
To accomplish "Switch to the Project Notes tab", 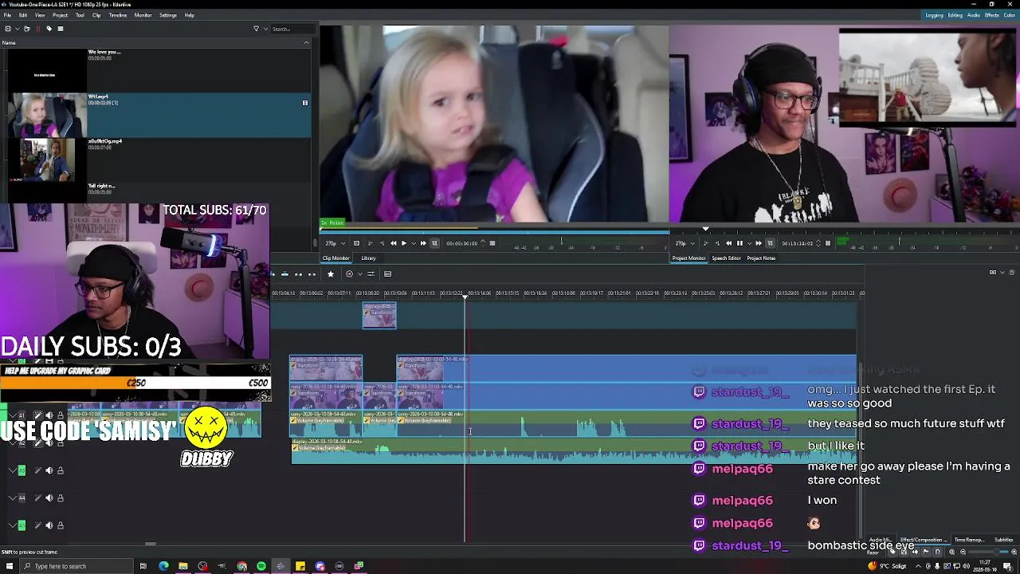I will click(761, 258).
